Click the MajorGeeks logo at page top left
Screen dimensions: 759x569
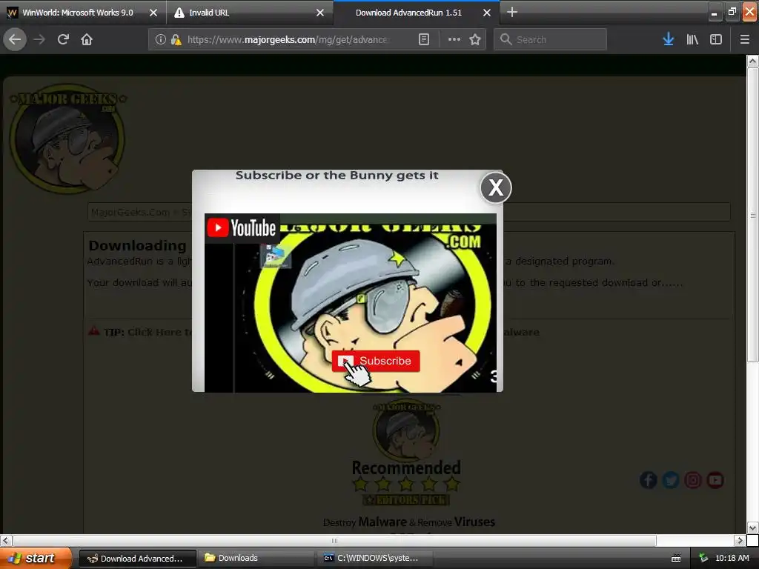point(67,140)
